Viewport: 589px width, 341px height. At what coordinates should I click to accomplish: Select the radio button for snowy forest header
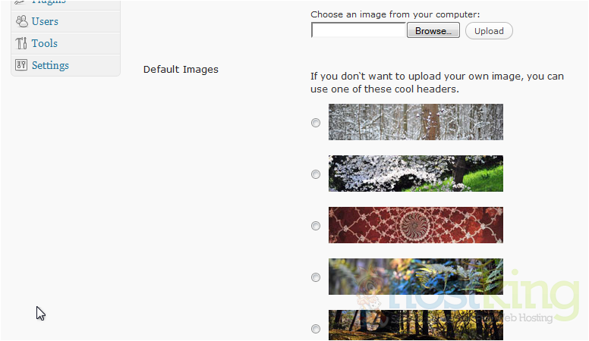click(316, 123)
